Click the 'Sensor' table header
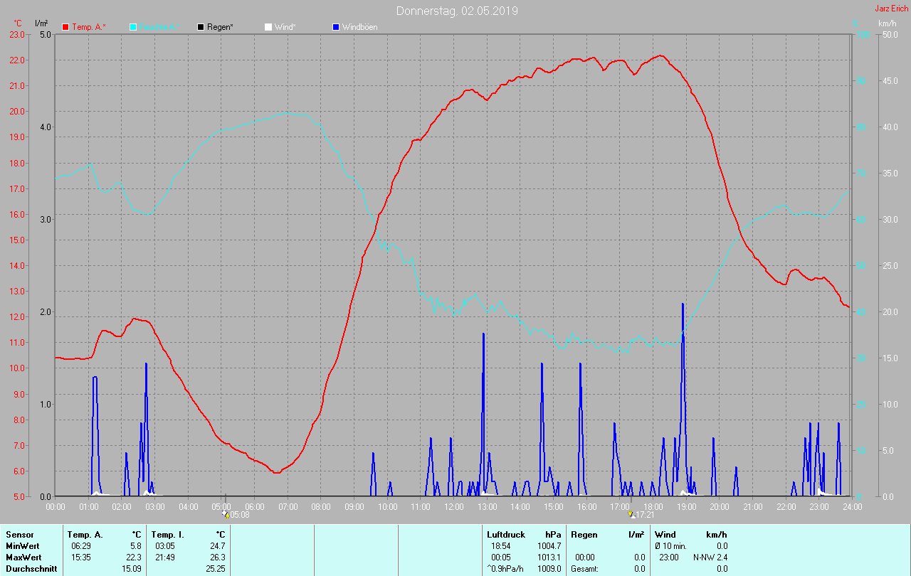911x576 pixels. coord(19,535)
